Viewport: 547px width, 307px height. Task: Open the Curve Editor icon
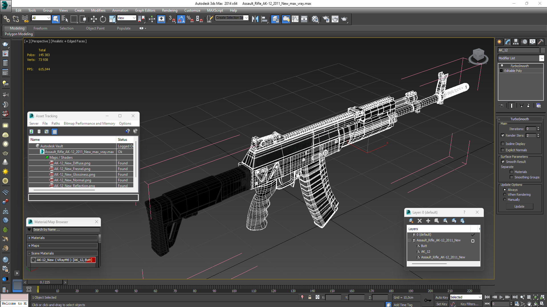pos(295,19)
